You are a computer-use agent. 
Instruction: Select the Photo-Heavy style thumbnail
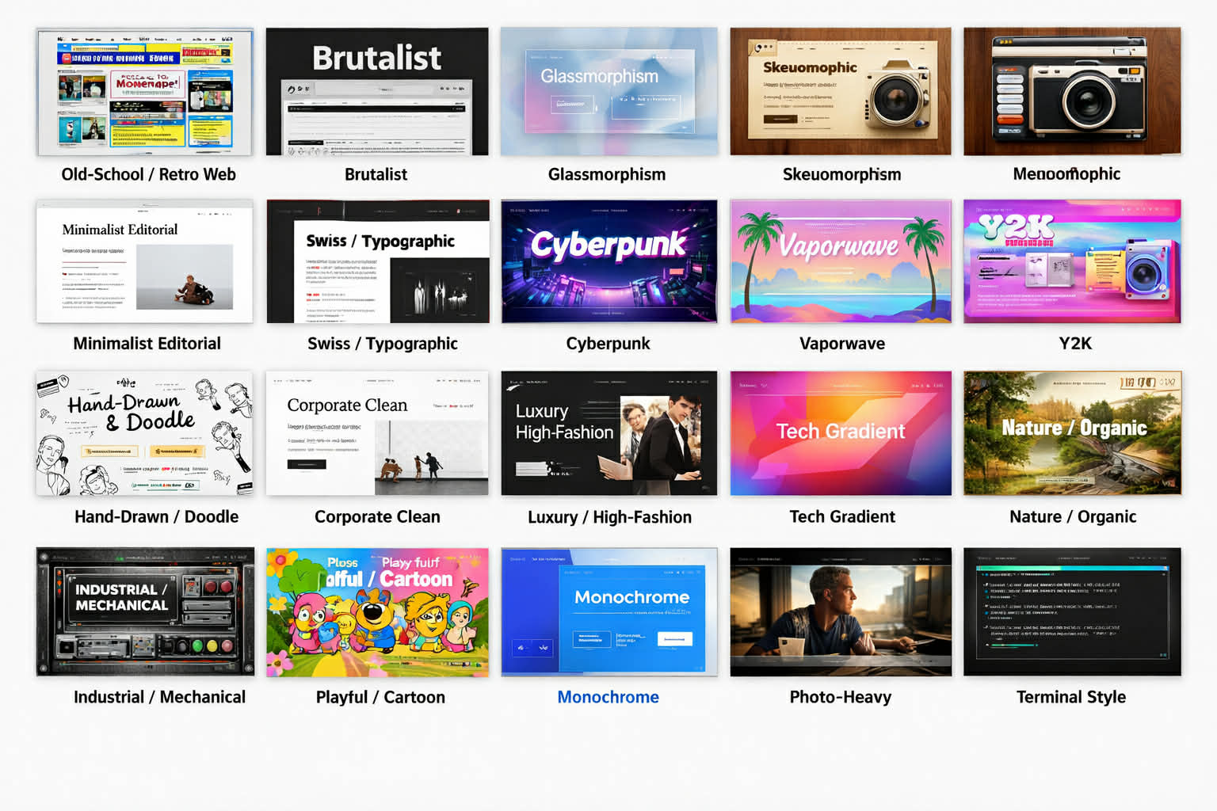(841, 611)
